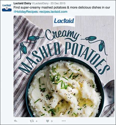Screen dimensions: 116x125
Task: Like the tweet with heart icon
Action: (48, 121)
